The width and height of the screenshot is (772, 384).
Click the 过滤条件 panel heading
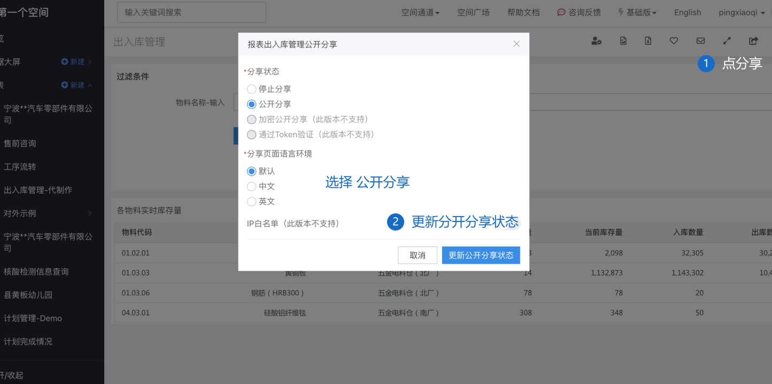coord(133,76)
